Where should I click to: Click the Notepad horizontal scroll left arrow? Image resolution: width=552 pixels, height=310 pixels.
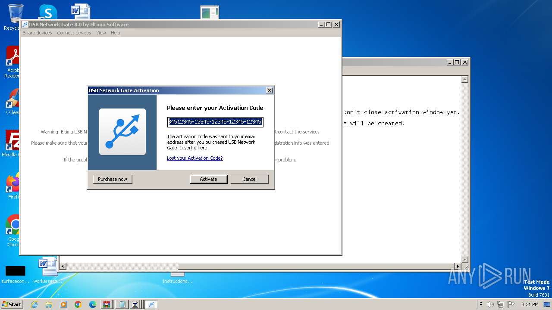click(x=63, y=267)
